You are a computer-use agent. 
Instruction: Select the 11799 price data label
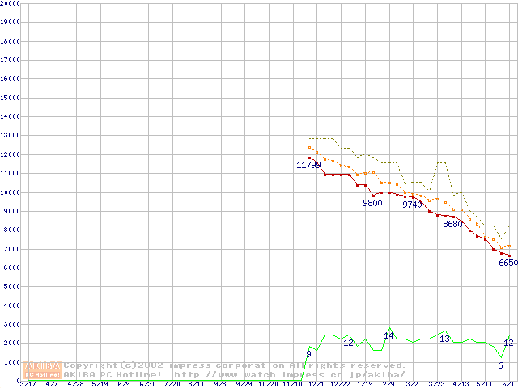point(308,165)
